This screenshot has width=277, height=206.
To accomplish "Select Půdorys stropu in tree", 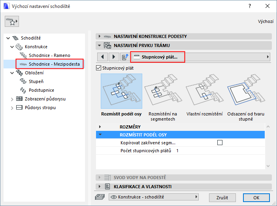I will point(40,107).
